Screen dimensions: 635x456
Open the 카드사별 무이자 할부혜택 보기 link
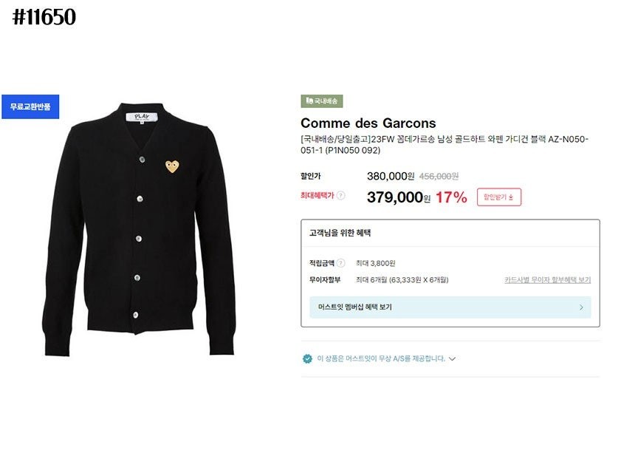547,280
